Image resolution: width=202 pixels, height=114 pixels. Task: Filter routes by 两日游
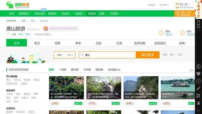click(x=75, y=70)
